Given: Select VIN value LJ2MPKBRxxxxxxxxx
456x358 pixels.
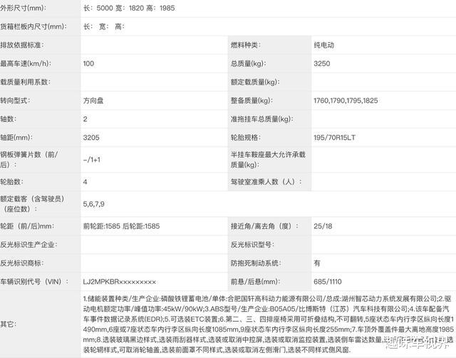Looking at the screenshot, I should [120, 282].
